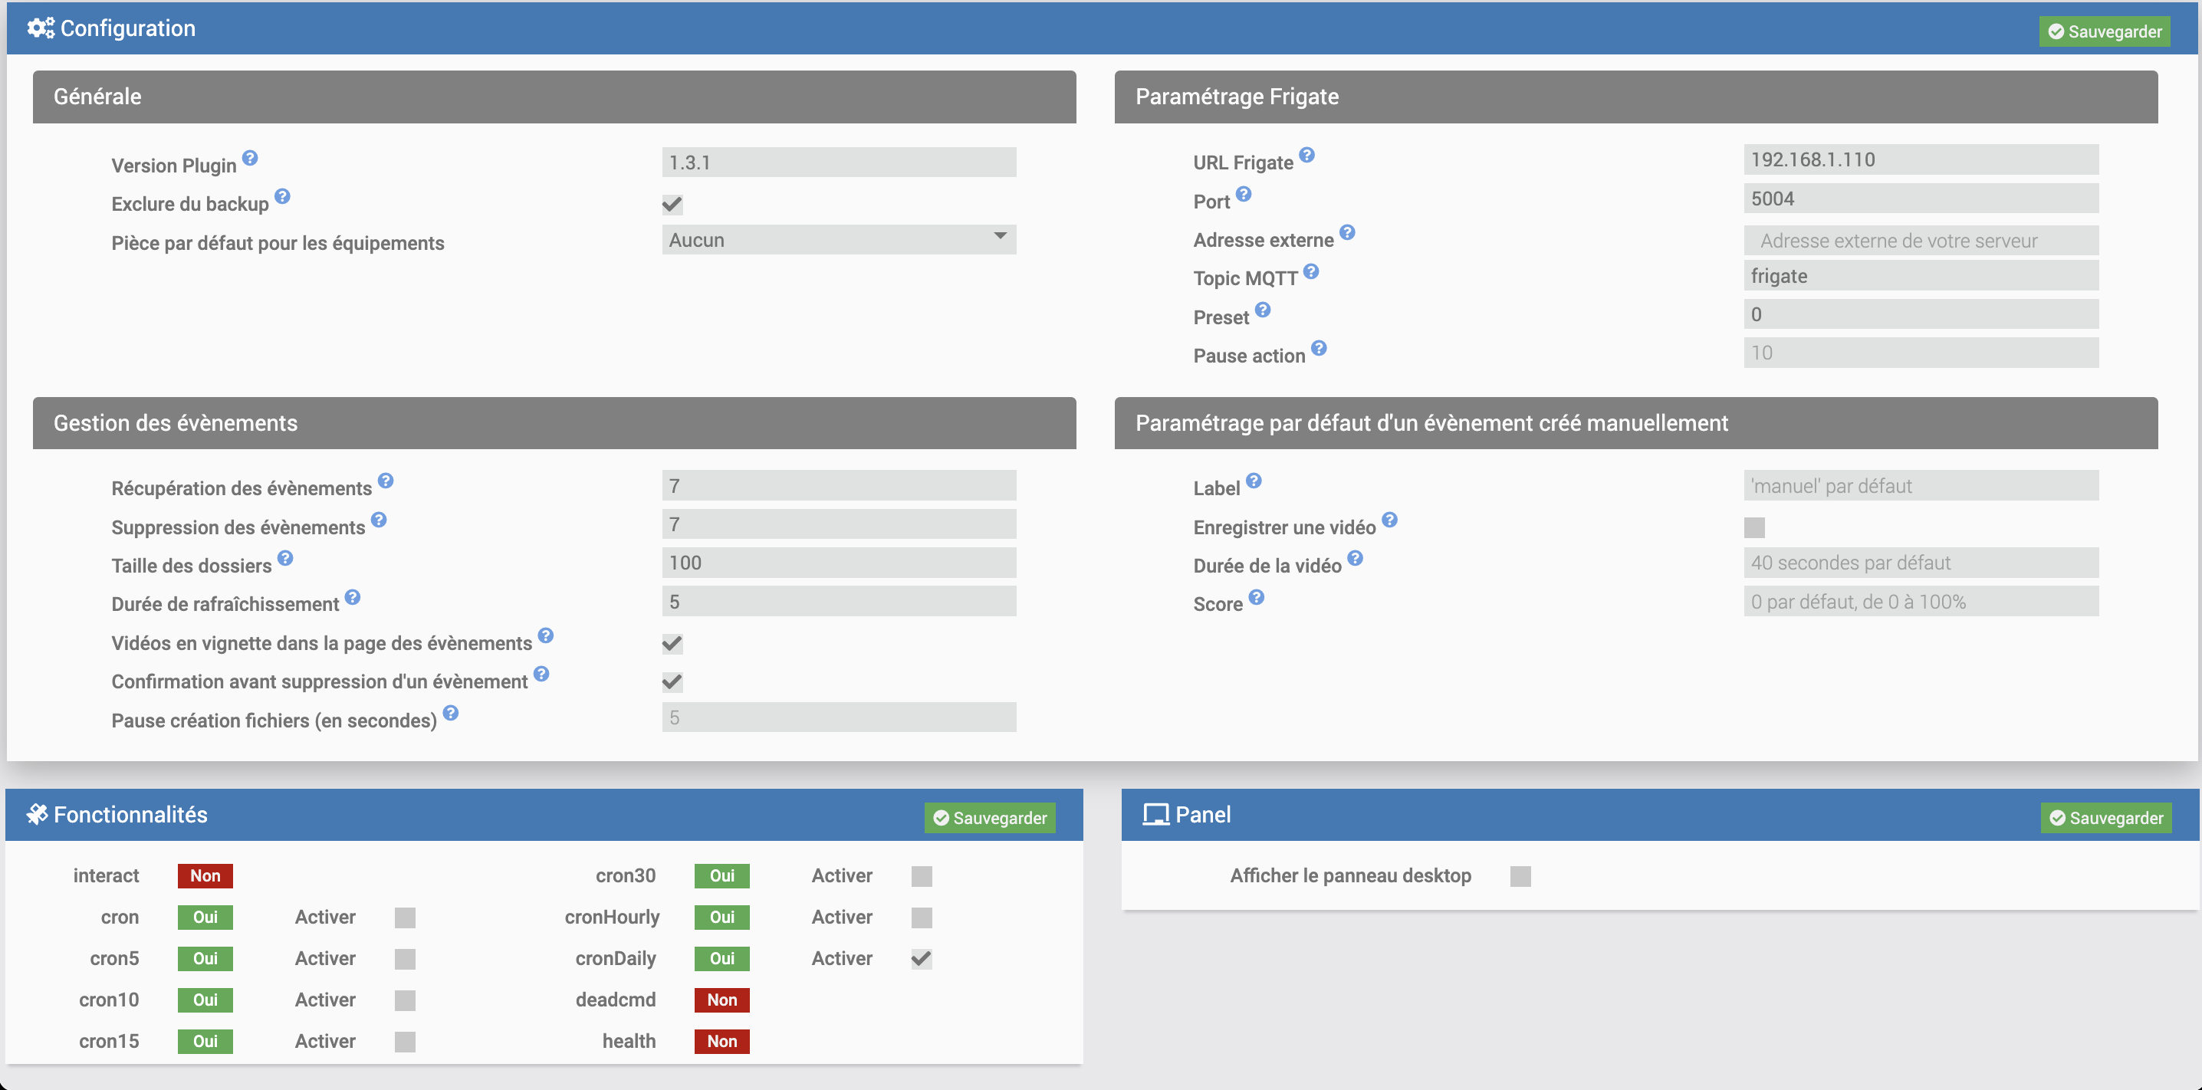Click help icon beside Durée de rafraîchissement
This screenshot has height=1090, width=2202.
(353, 596)
